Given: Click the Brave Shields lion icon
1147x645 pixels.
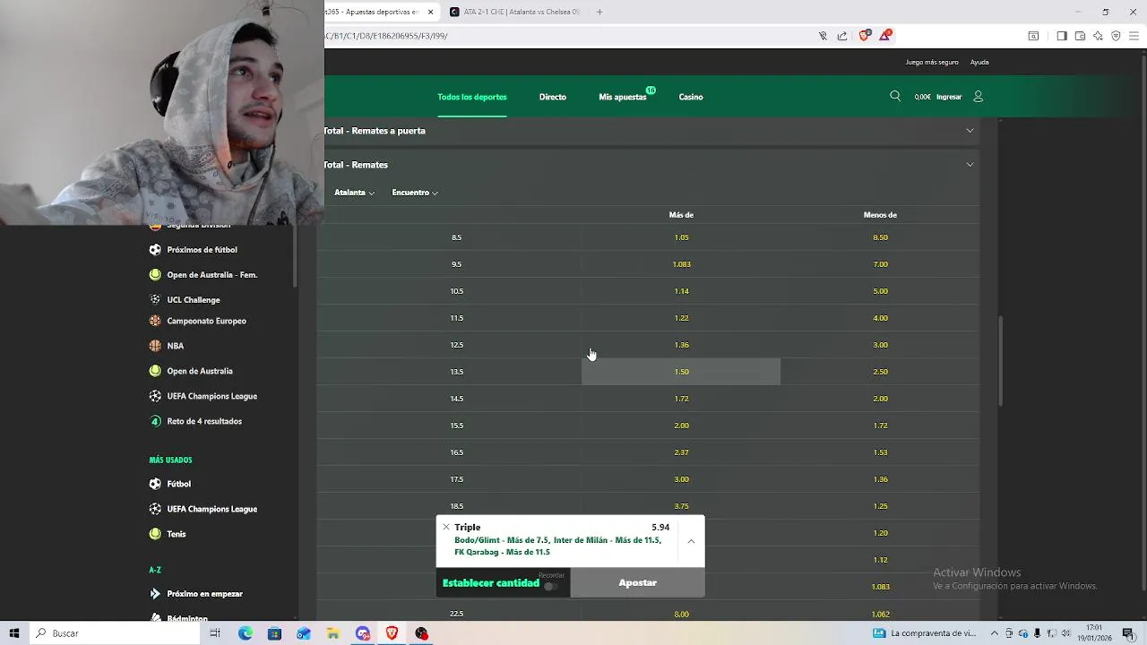Looking at the screenshot, I should 864,36.
